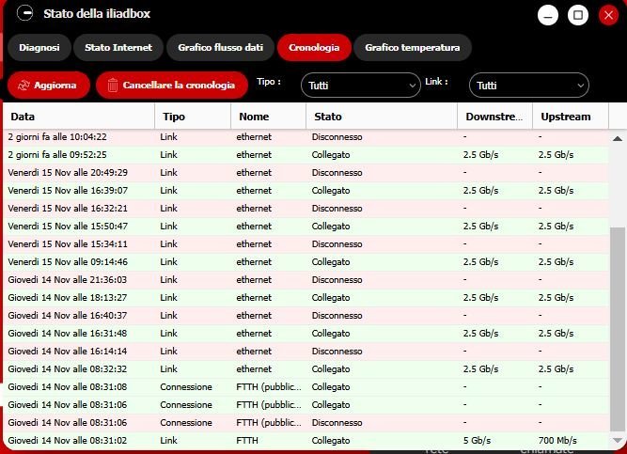Click 'FTTH' name in the 08:31:02 row
Viewport: 627px width, 454px height.
click(247, 441)
